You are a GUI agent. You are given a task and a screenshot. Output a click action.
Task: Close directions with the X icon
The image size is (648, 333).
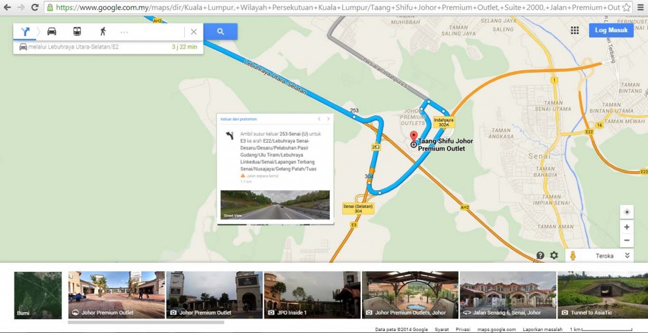point(194,32)
